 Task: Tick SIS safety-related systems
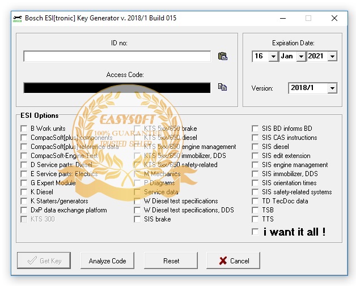tap(255, 192)
